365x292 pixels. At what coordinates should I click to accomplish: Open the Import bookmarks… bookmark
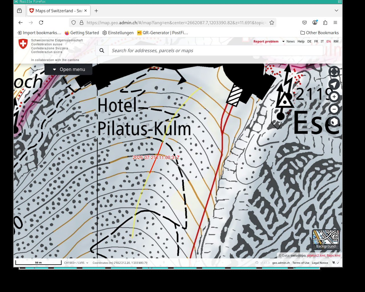pyautogui.click(x=39, y=33)
